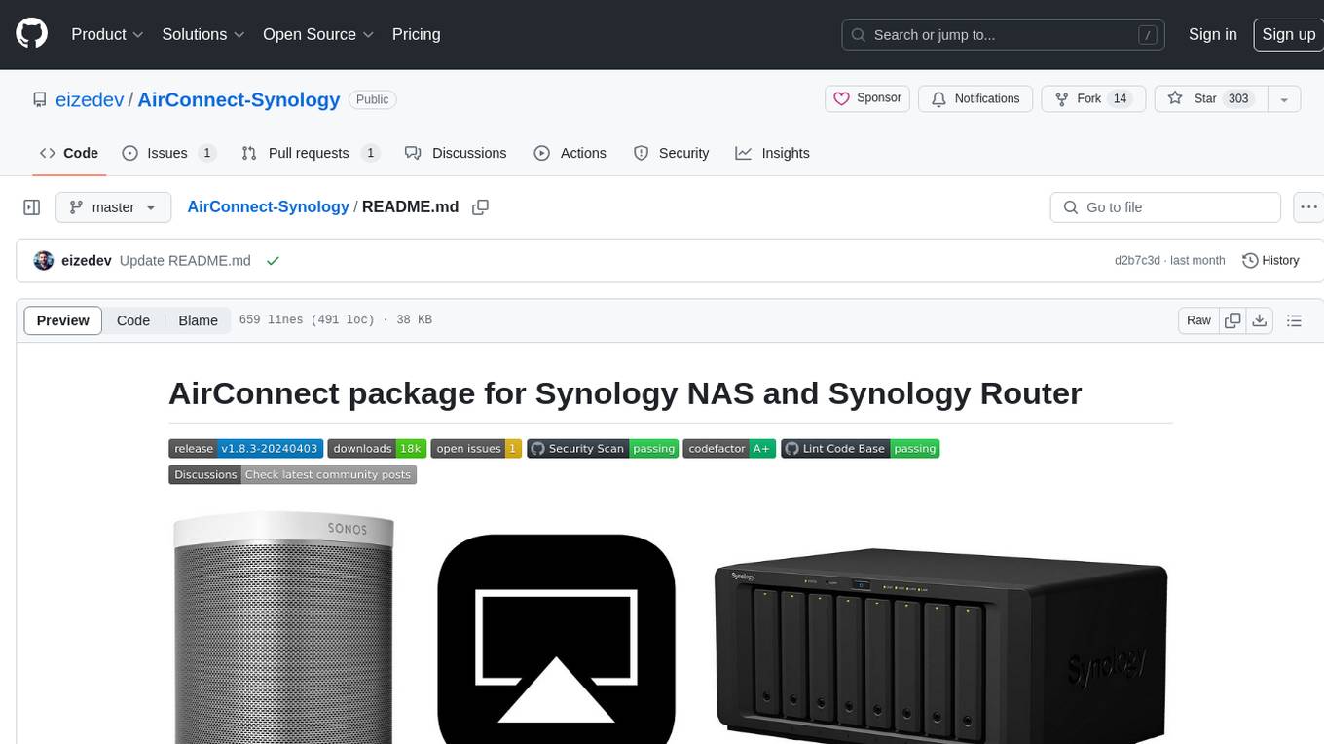The image size is (1324, 744).
Task: View the commit check status checkmark
Action: (x=273, y=260)
